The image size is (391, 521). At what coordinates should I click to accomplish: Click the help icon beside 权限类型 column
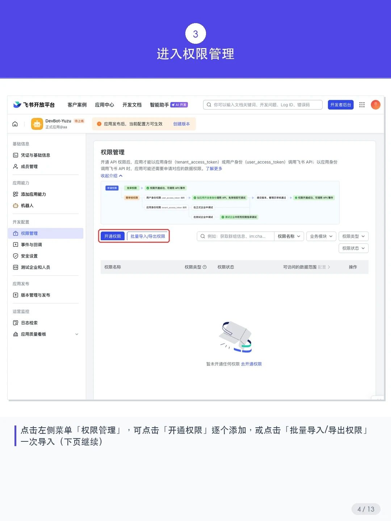pyautogui.click(x=205, y=267)
